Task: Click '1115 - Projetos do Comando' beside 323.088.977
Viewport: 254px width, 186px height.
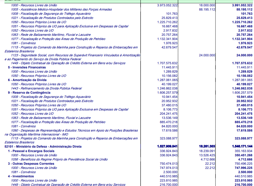Action: point(71,140)
